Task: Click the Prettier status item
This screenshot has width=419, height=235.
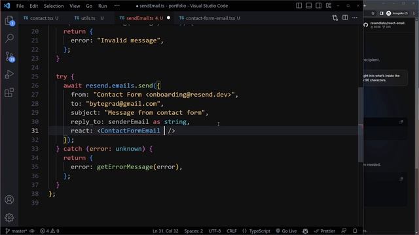Action: (x=325, y=231)
